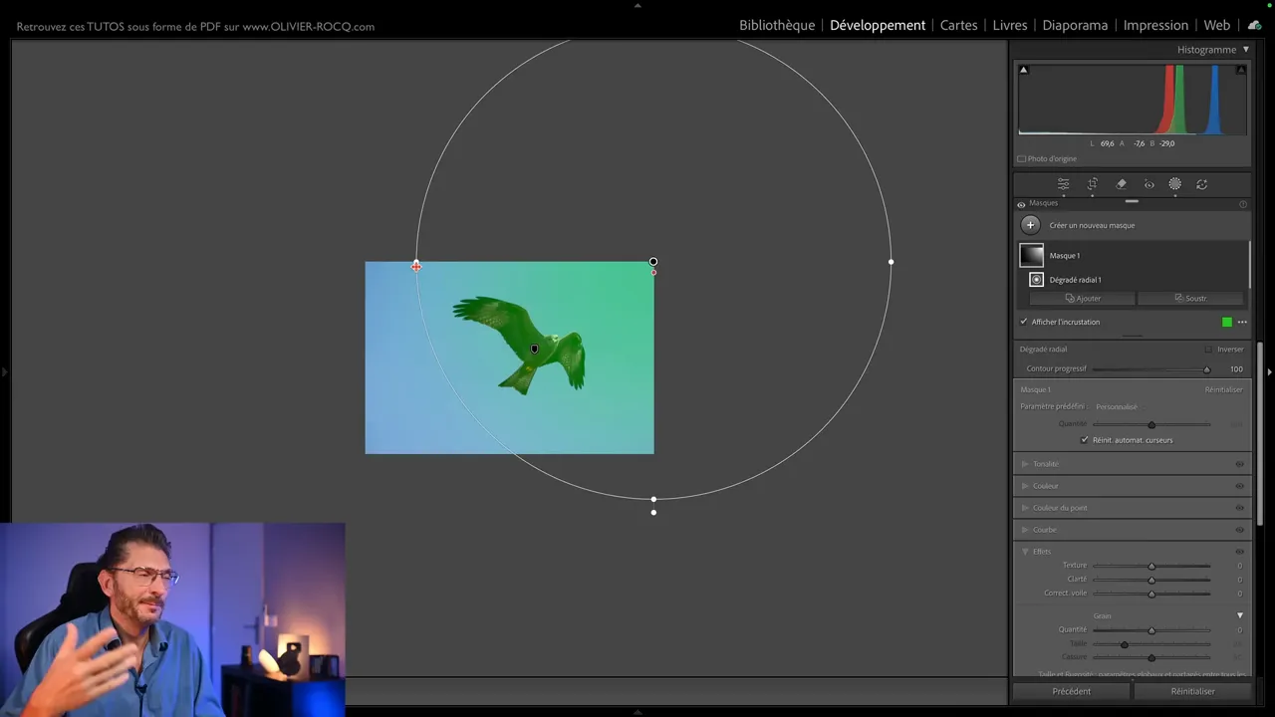Click the plus icon to create a new mask
The image size is (1275, 717).
(1030, 225)
